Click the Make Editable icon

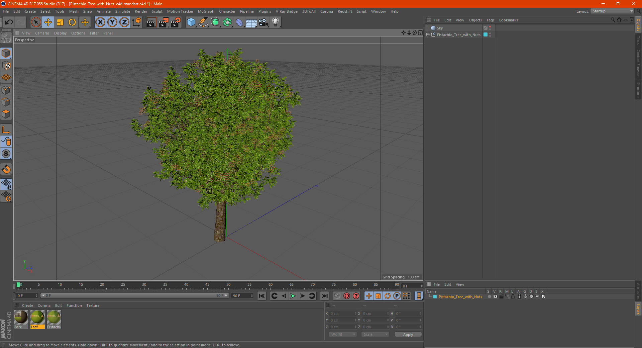pos(6,38)
